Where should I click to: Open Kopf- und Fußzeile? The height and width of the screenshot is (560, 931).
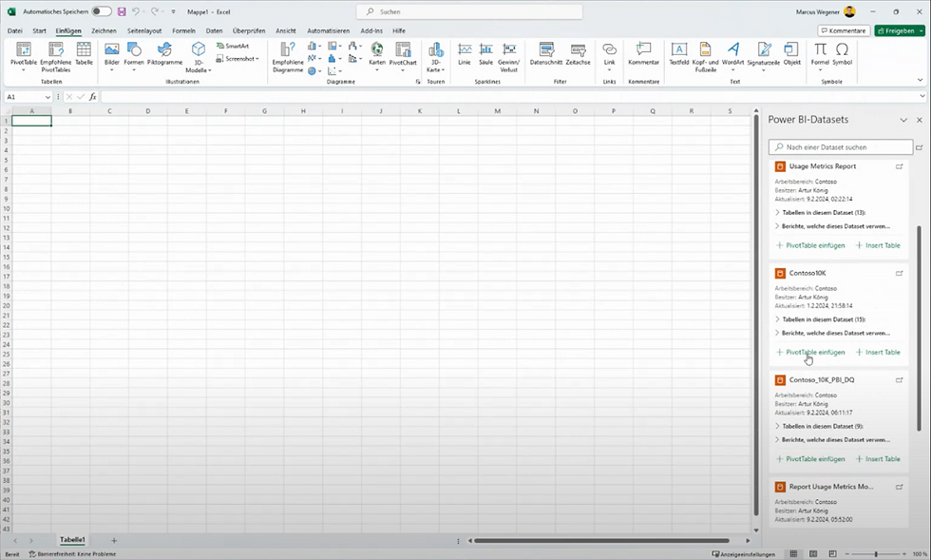(x=705, y=57)
